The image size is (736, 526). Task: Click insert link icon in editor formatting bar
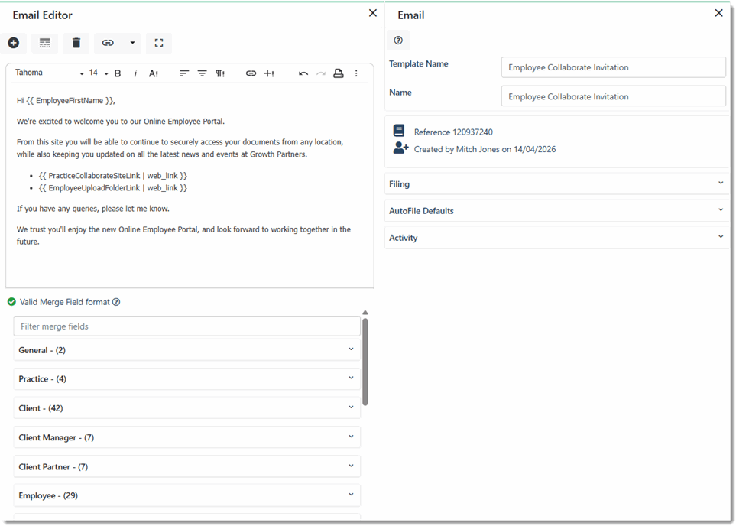[x=251, y=73]
